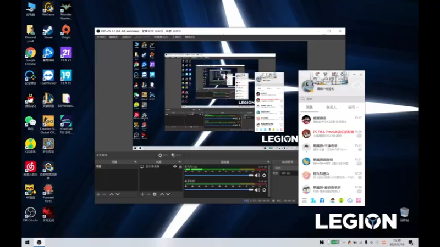Open the QQ conversation timestamped 12:50
This screenshot has width=440, height=247.
(x=332, y=175)
